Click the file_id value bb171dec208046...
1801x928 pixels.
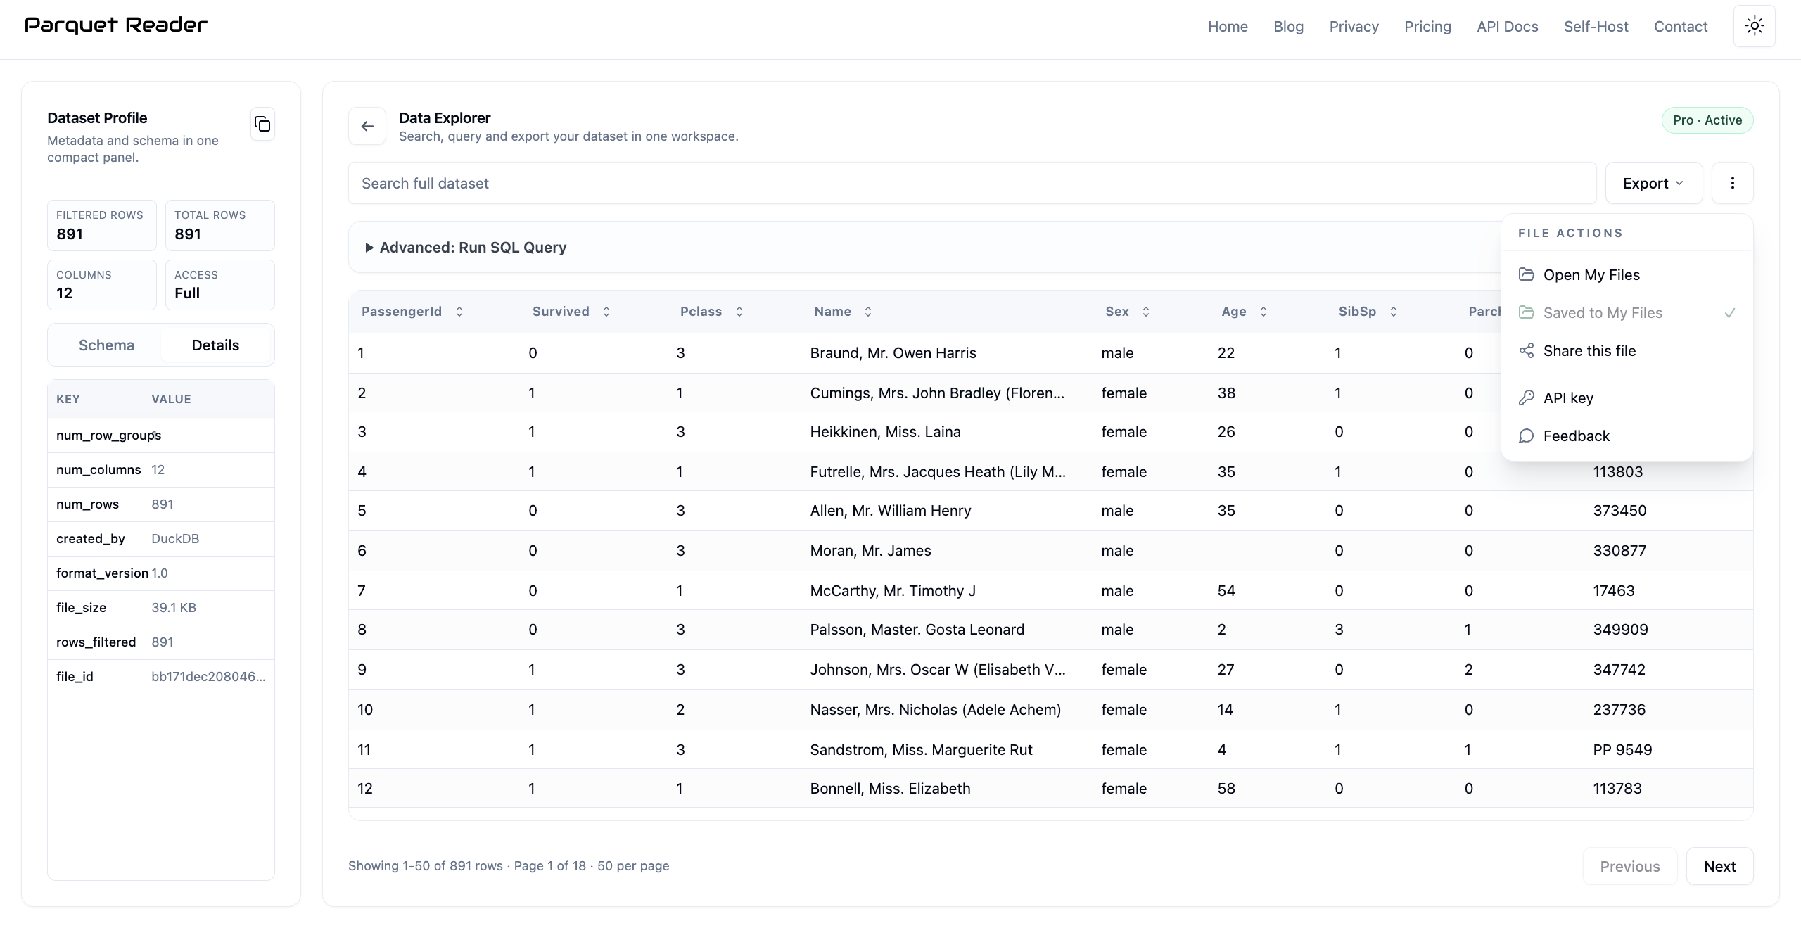pos(208,676)
